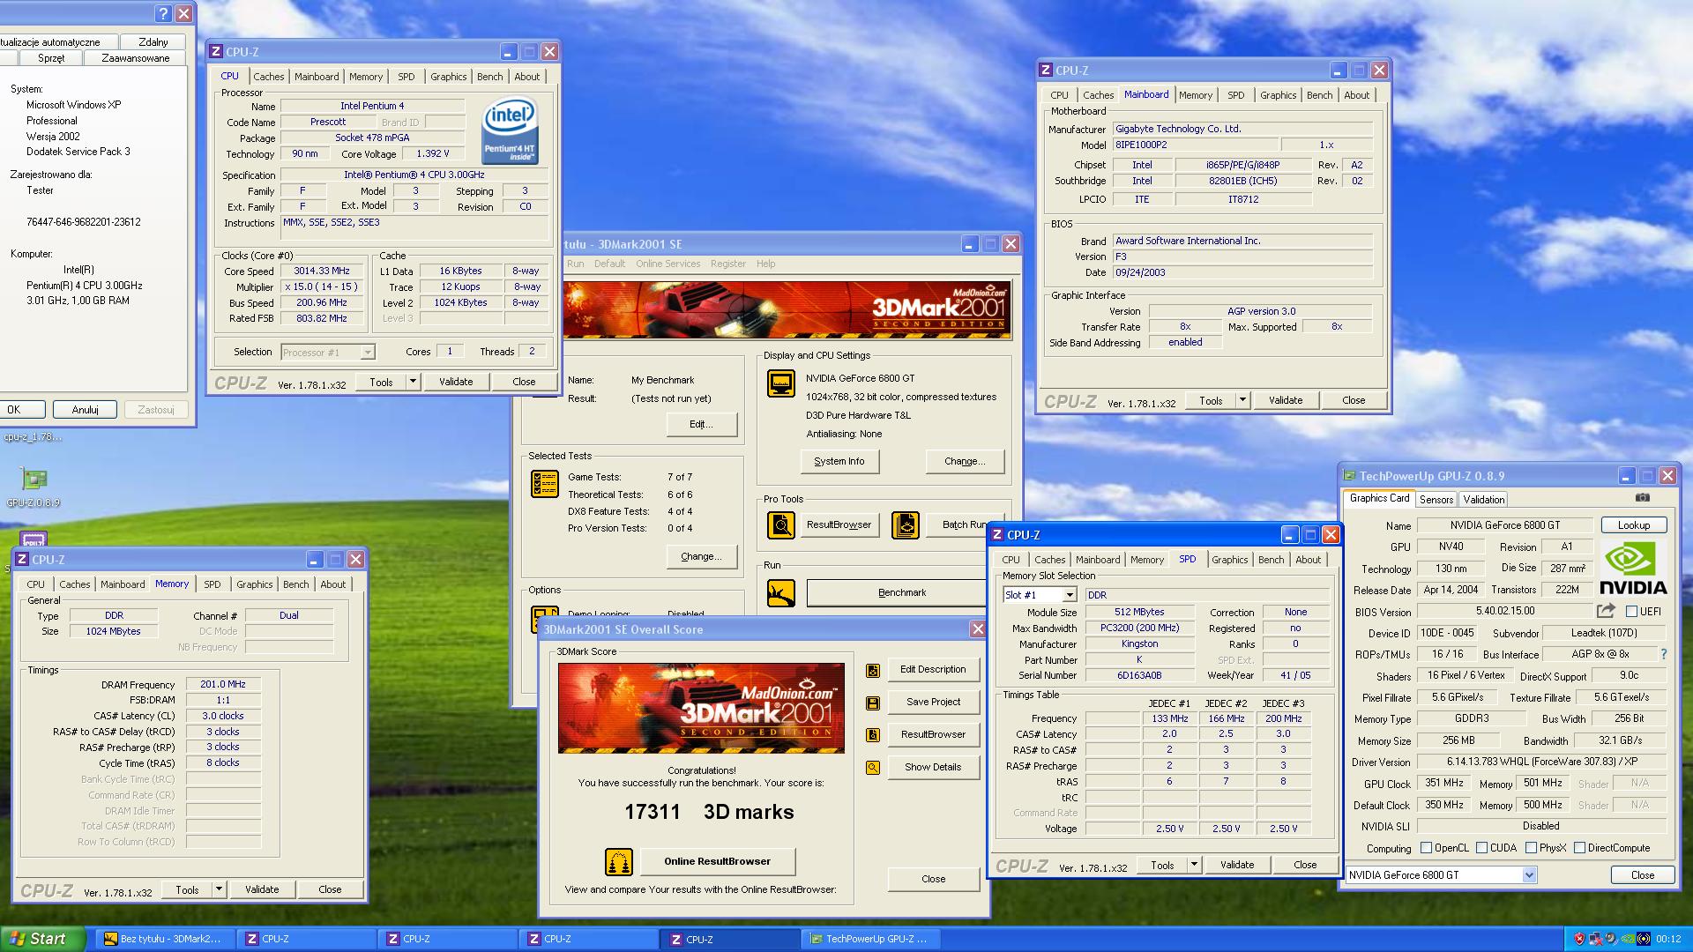Click the Online ResultBrowser gate icon

coord(618,861)
